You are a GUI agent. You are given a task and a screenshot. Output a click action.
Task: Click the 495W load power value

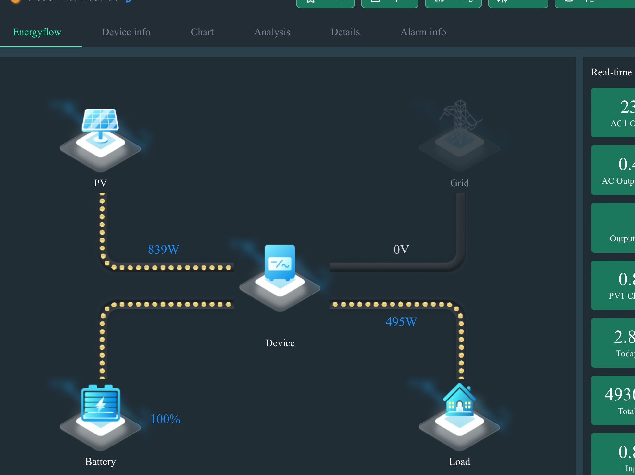point(401,322)
